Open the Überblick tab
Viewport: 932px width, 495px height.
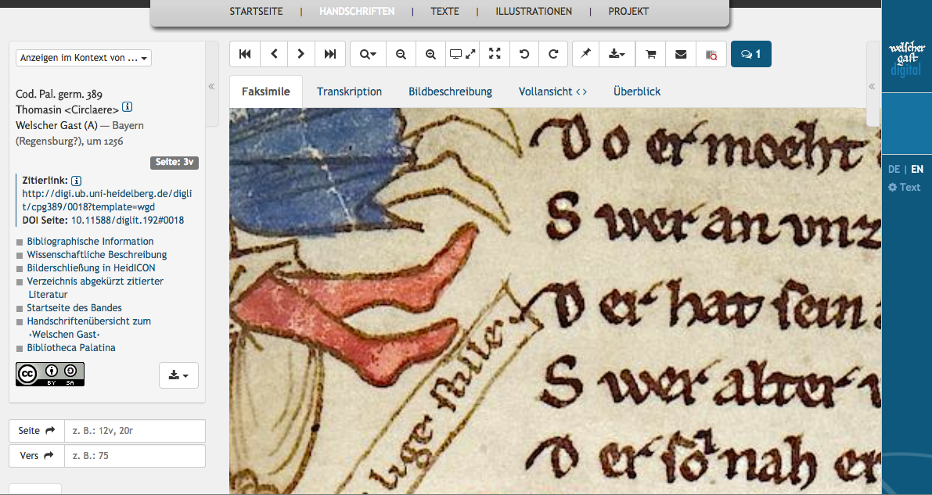coord(636,91)
